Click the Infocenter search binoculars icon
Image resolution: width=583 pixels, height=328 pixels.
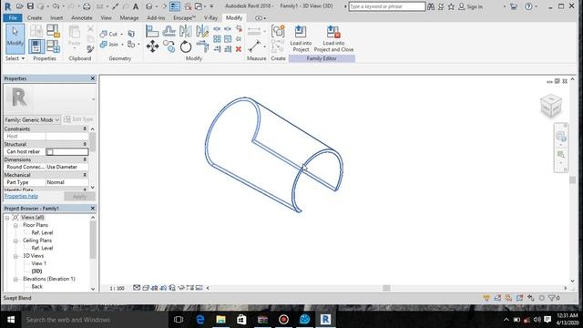pyautogui.click(x=431, y=6)
